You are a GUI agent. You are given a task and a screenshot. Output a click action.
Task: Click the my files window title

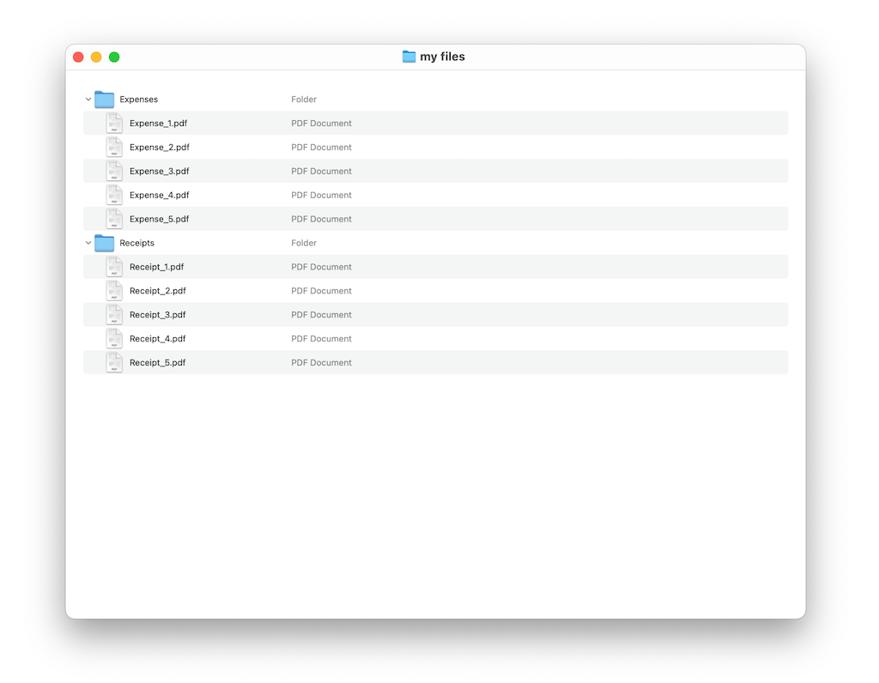click(443, 56)
